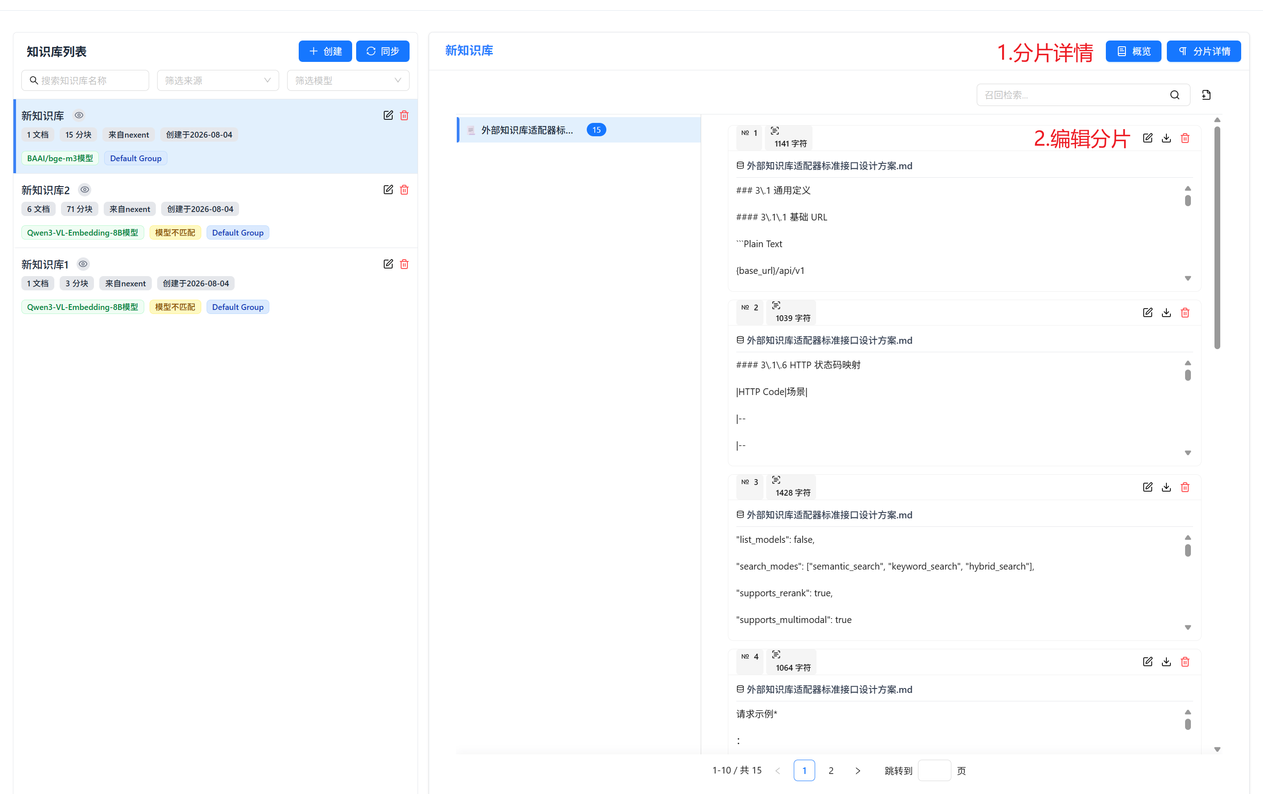Click the search magnifier in 召回检索 box
1263x794 pixels.
[1175, 95]
